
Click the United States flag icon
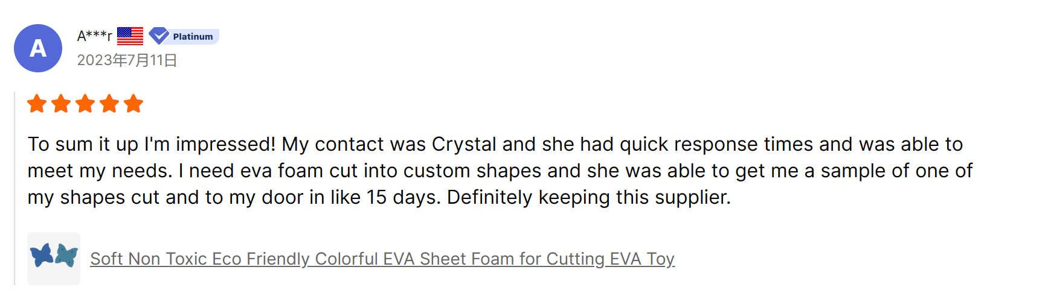(130, 36)
